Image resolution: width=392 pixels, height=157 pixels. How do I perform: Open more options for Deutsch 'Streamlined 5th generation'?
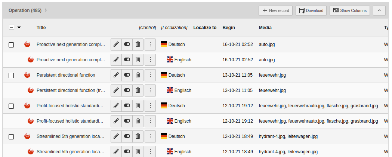(x=150, y=136)
